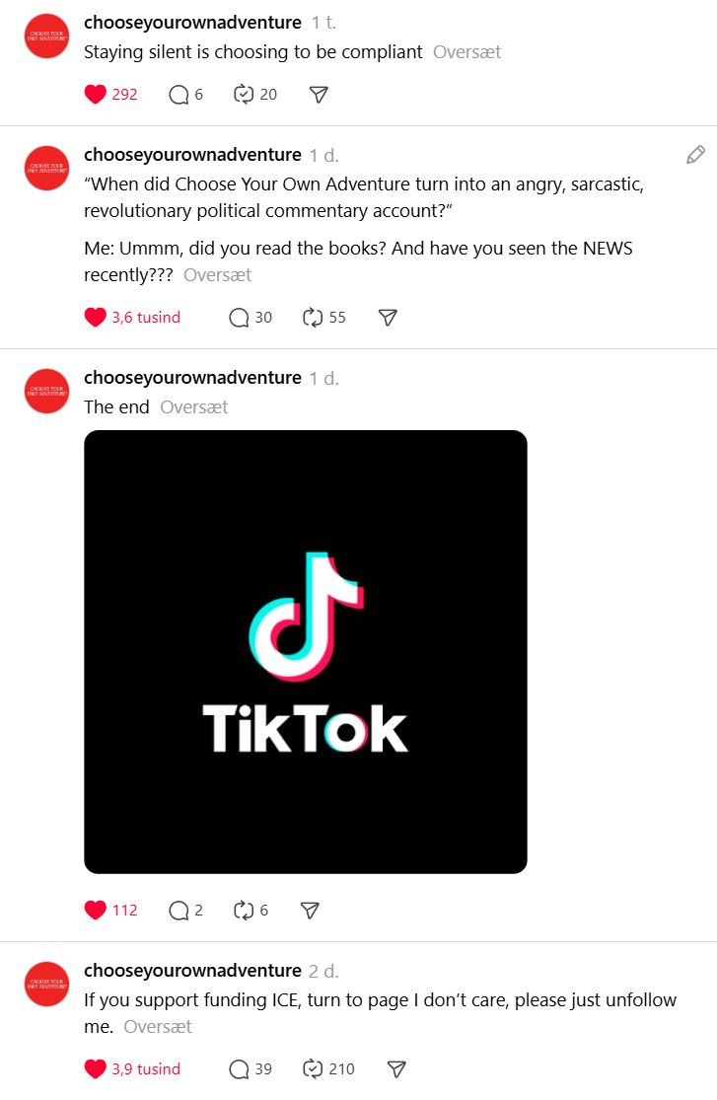
Task: Open the 39 replies on ICE post
Action: click(x=239, y=1069)
